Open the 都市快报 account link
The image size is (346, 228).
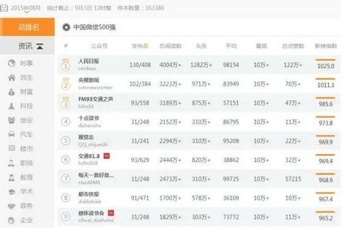pyautogui.click(x=89, y=194)
